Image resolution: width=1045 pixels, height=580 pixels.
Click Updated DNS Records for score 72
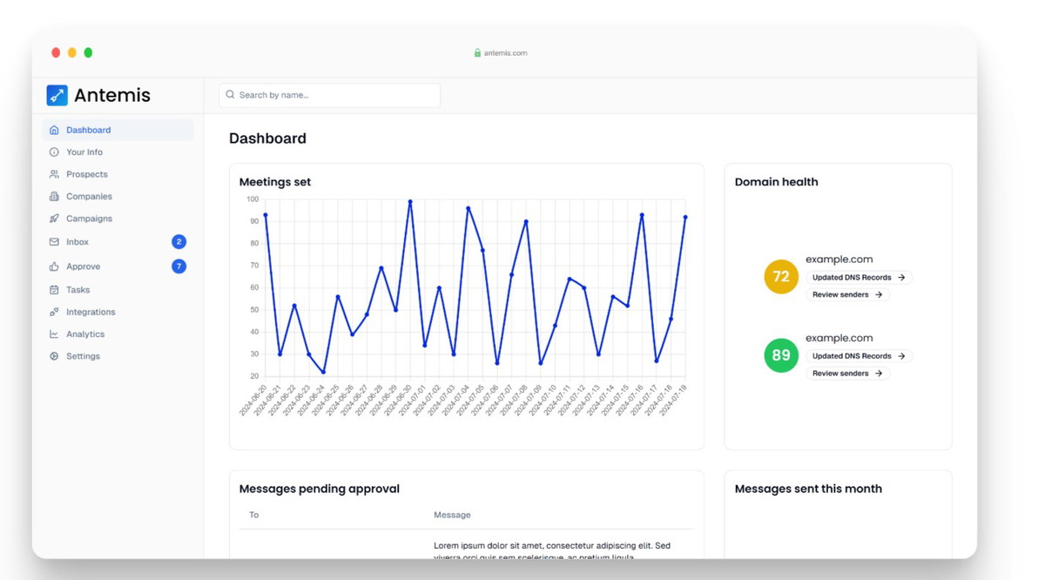(x=858, y=278)
